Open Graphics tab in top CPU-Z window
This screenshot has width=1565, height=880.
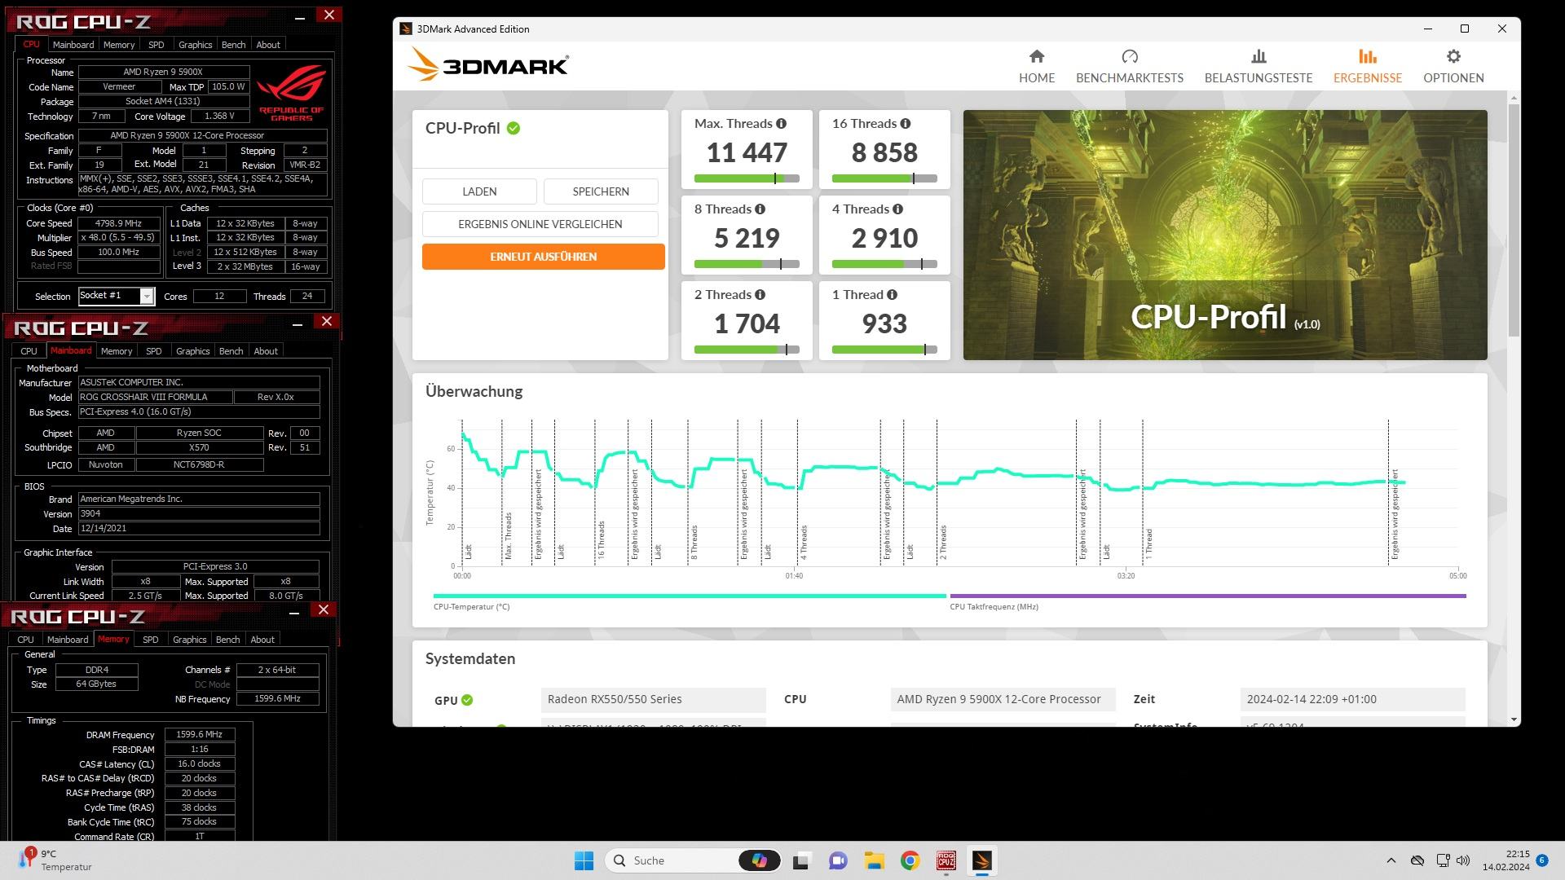point(195,45)
